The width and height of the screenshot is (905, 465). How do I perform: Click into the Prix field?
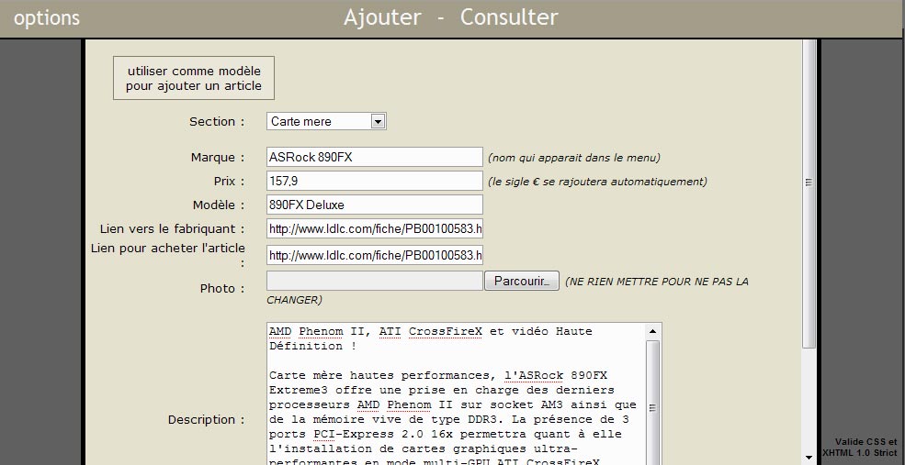tap(374, 181)
